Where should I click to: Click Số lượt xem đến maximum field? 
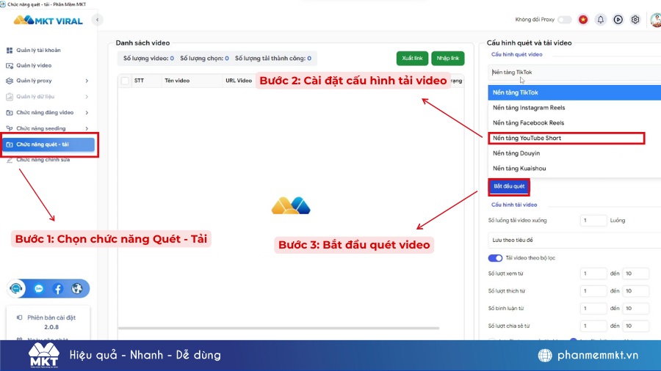pyautogui.click(x=635, y=273)
